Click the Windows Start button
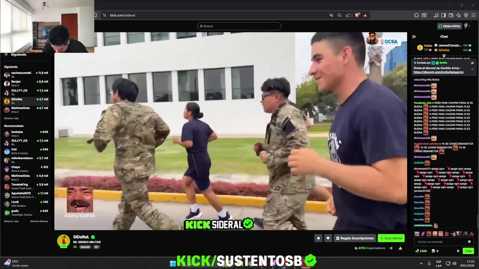479x269 pixels. pos(173,263)
